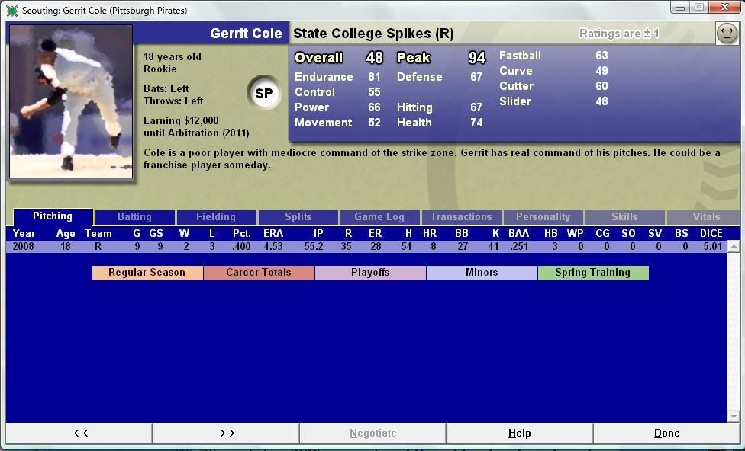
Task: Show Minors stats
Action: (482, 273)
